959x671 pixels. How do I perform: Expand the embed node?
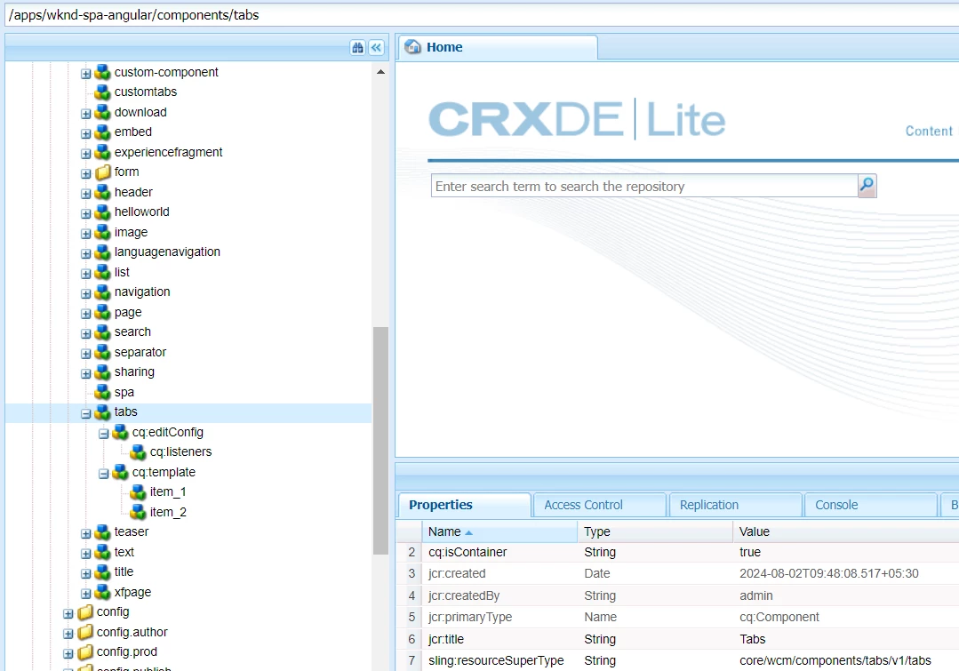click(86, 134)
